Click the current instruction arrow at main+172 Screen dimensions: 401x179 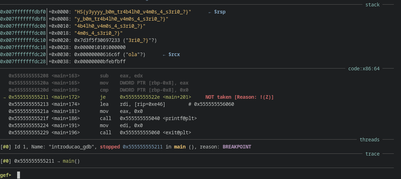[x=4, y=97]
